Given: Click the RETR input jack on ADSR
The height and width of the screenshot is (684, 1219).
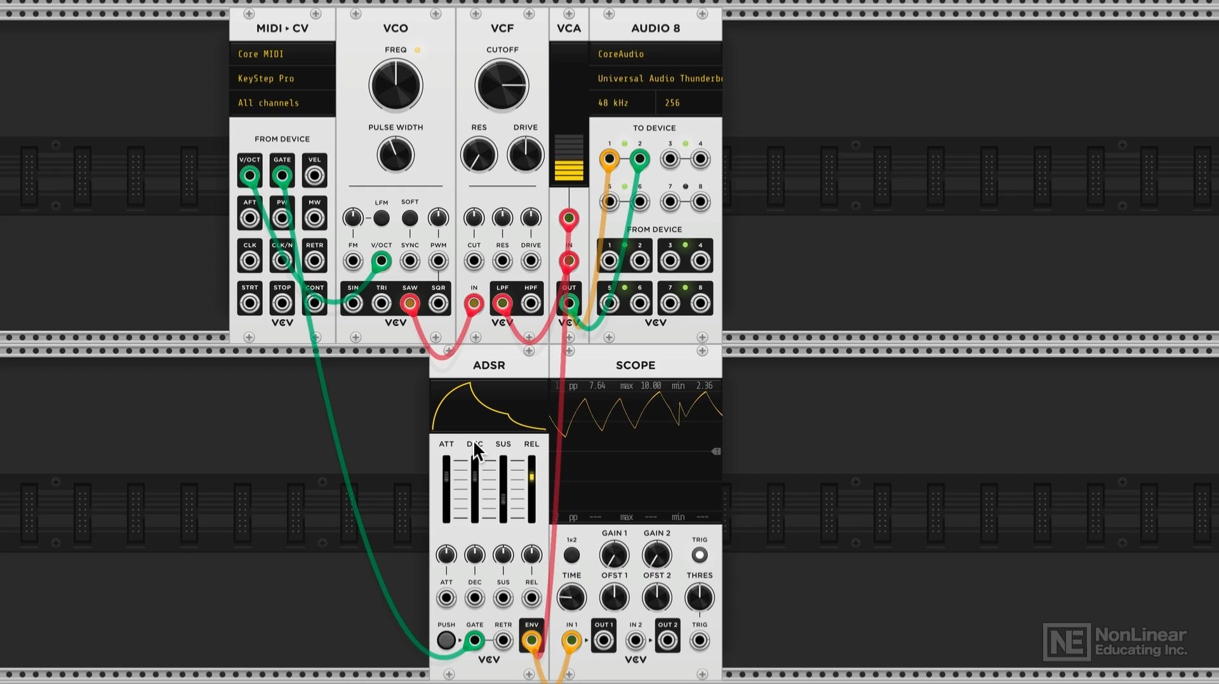Looking at the screenshot, I should point(503,640).
